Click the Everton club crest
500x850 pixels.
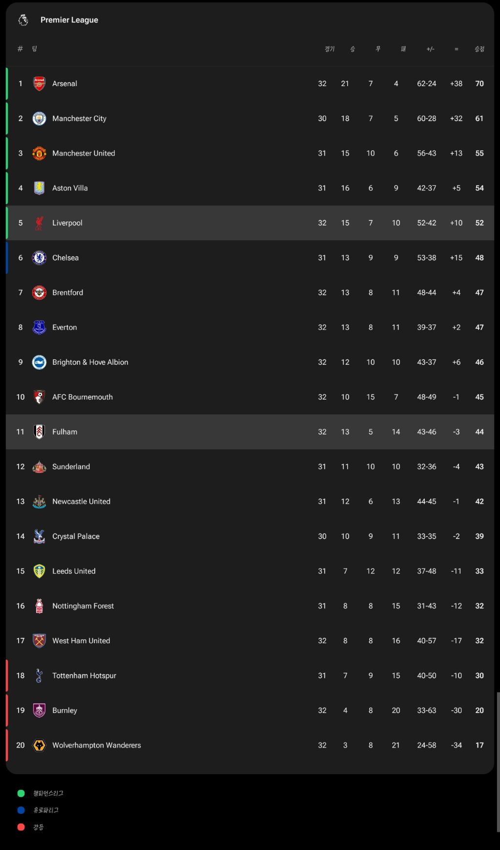click(39, 327)
